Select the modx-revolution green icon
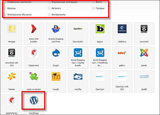The width and height of the screenshot is (160, 115). 34,76
